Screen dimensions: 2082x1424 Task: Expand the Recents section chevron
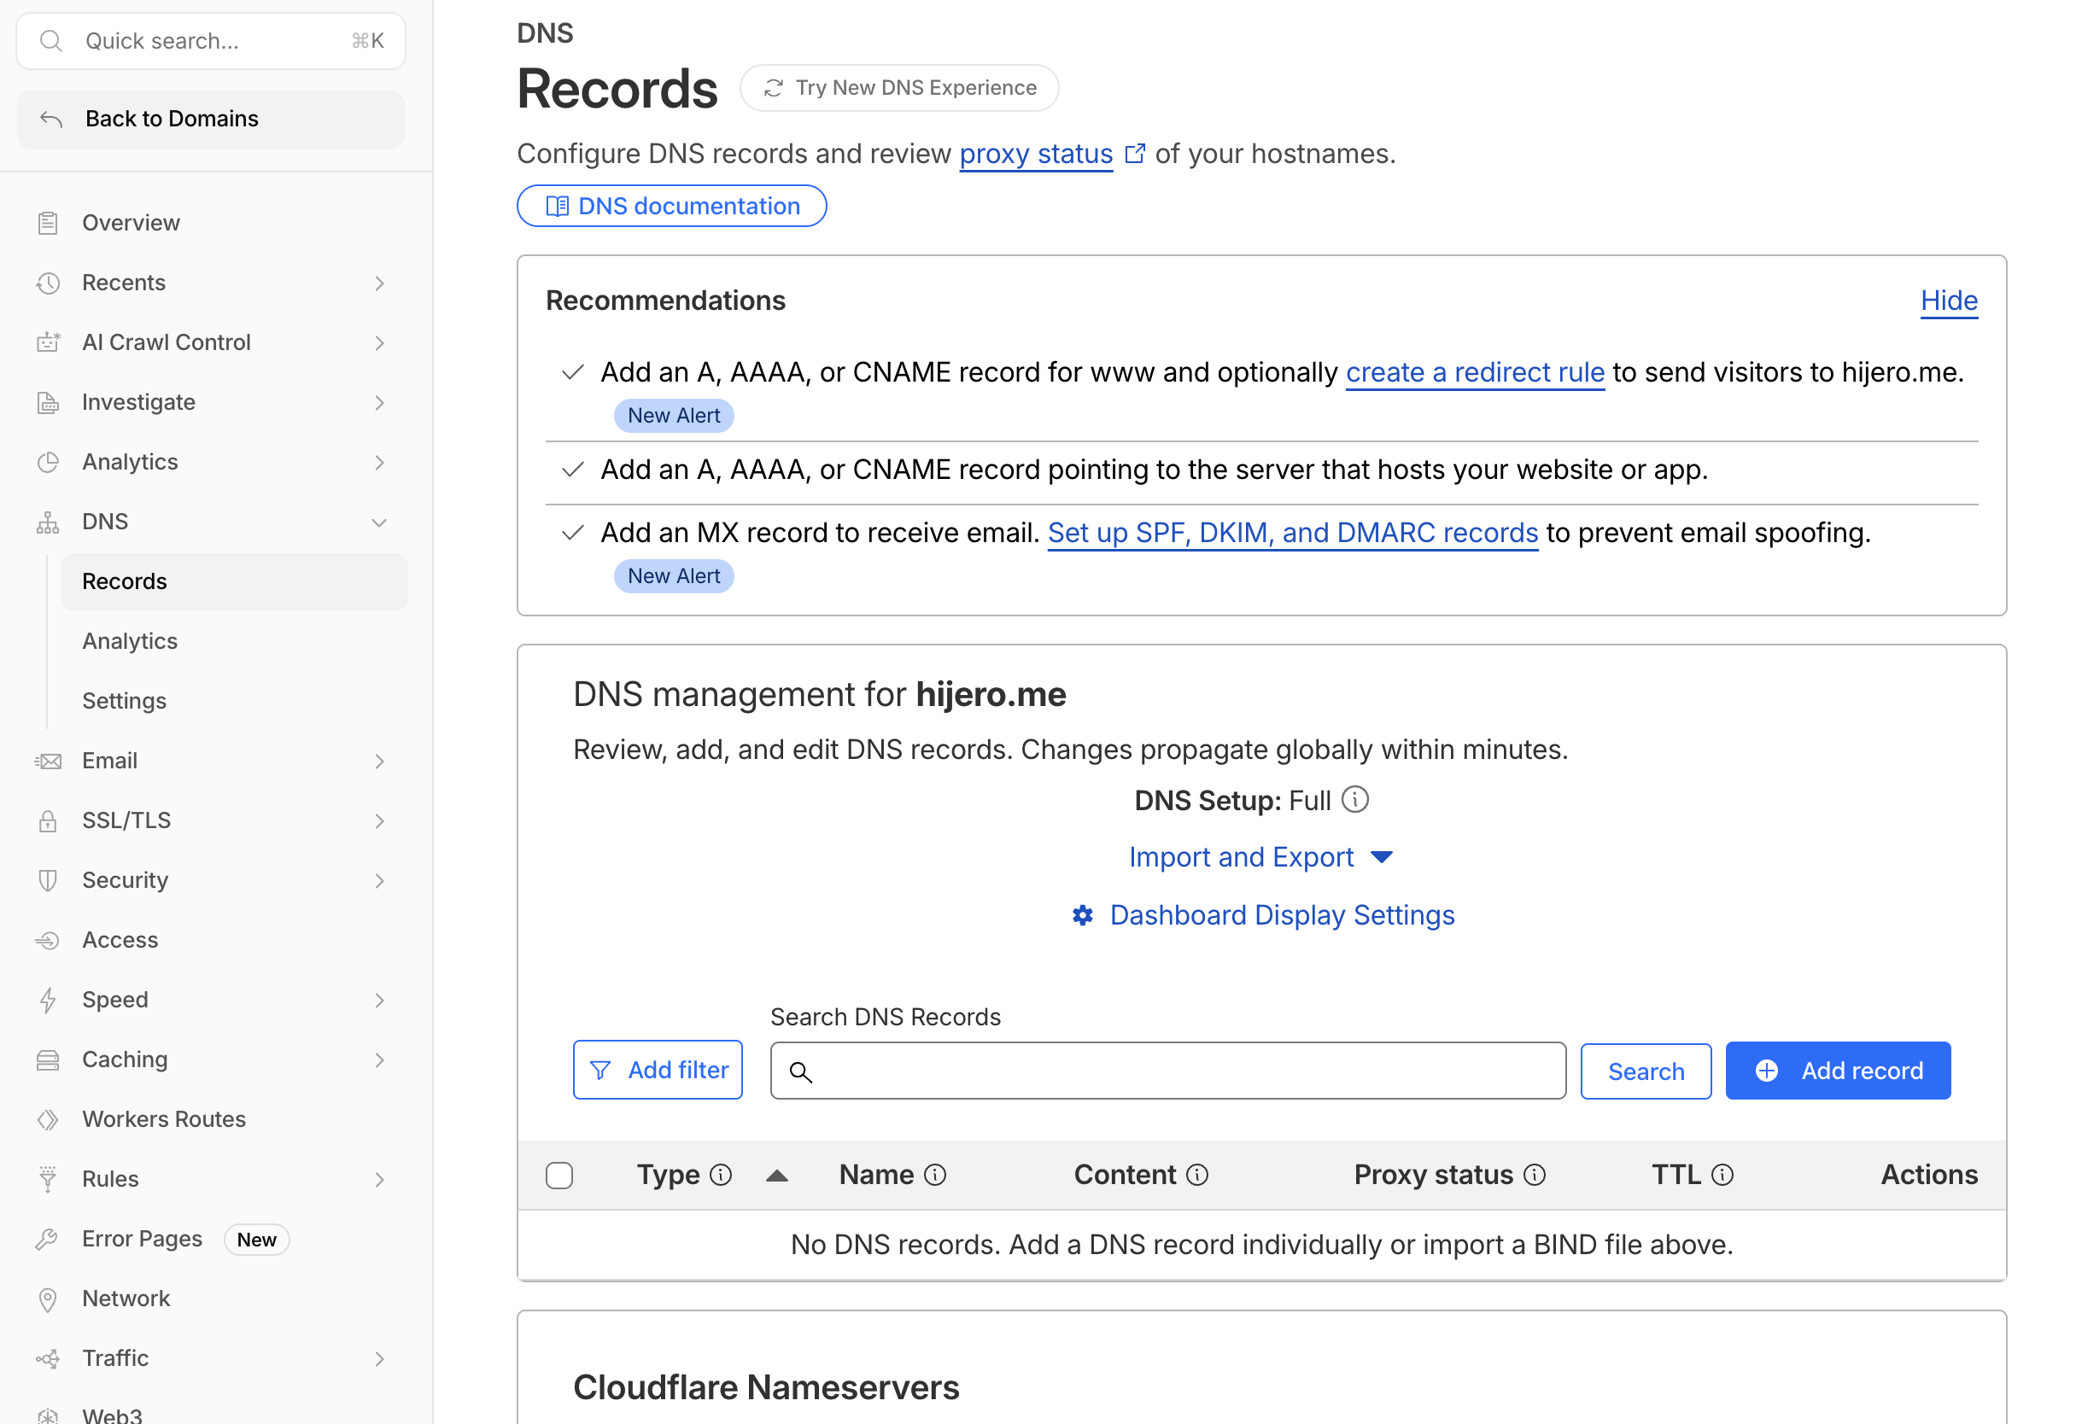pyautogui.click(x=380, y=283)
